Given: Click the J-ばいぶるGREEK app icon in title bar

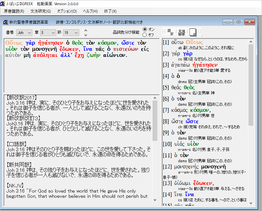Looking at the screenshot, I should pyautogui.click(x=3, y=4).
